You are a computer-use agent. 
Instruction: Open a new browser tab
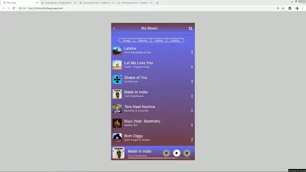(x=157, y=3)
